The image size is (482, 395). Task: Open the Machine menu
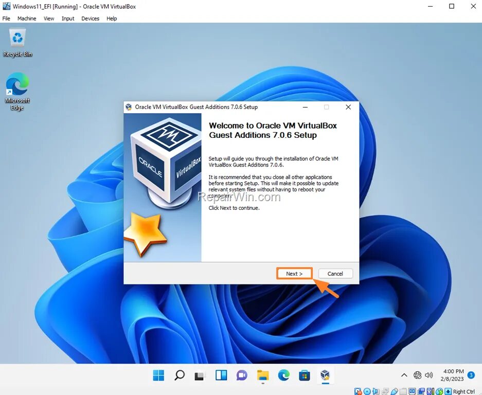tap(27, 19)
